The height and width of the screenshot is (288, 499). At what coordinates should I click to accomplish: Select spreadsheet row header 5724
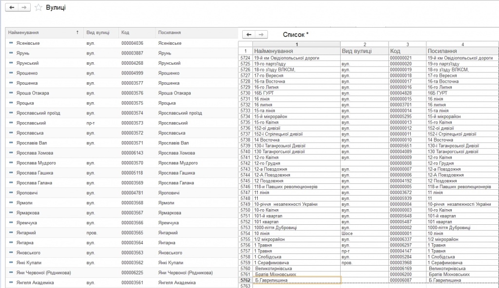pos(245,58)
